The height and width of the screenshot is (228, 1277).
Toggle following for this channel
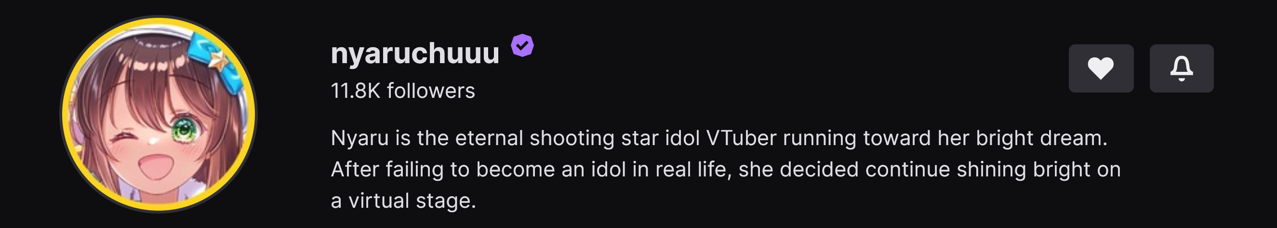[1101, 68]
